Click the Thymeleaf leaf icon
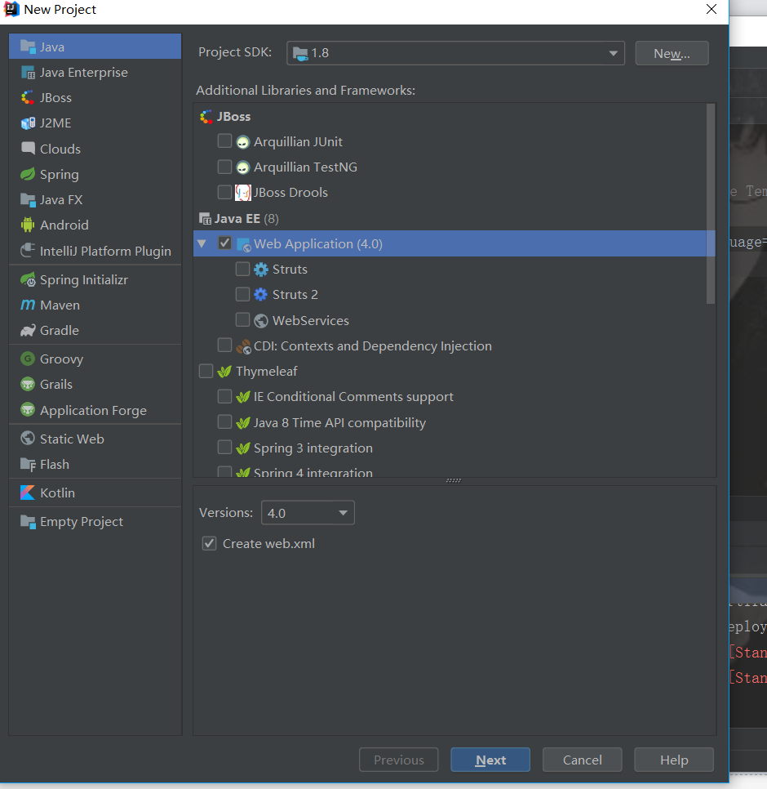Viewport: 767px width, 789px height. (224, 372)
